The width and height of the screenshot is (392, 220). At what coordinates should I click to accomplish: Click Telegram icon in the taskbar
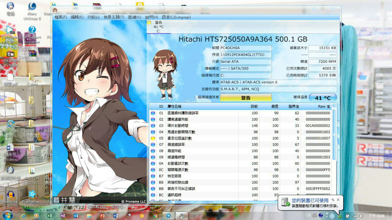[x=168, y=215]
